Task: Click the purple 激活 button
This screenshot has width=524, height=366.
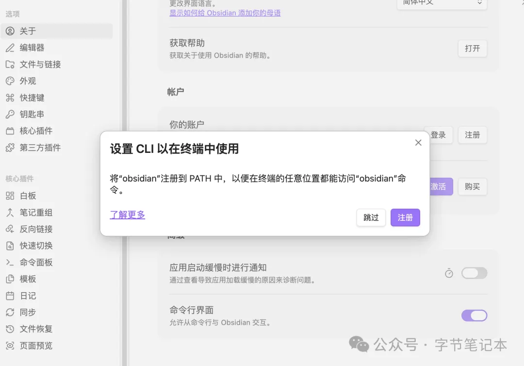Action: [x=441, y=186]
